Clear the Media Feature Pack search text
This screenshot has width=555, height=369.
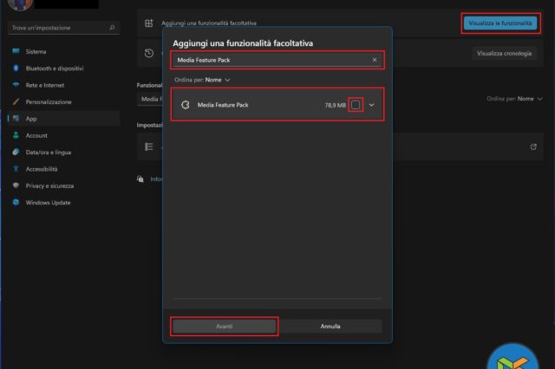(375, 60)
